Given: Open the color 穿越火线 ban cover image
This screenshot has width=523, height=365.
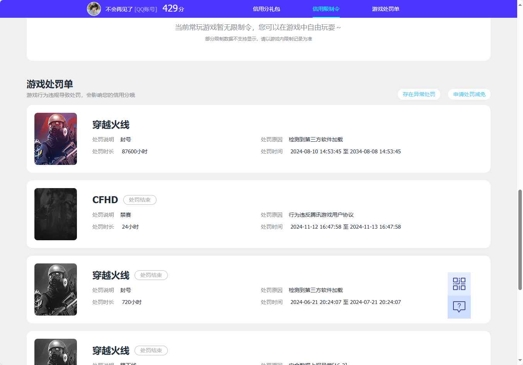Looking at the screenshot, I should (x=56, y=139).
